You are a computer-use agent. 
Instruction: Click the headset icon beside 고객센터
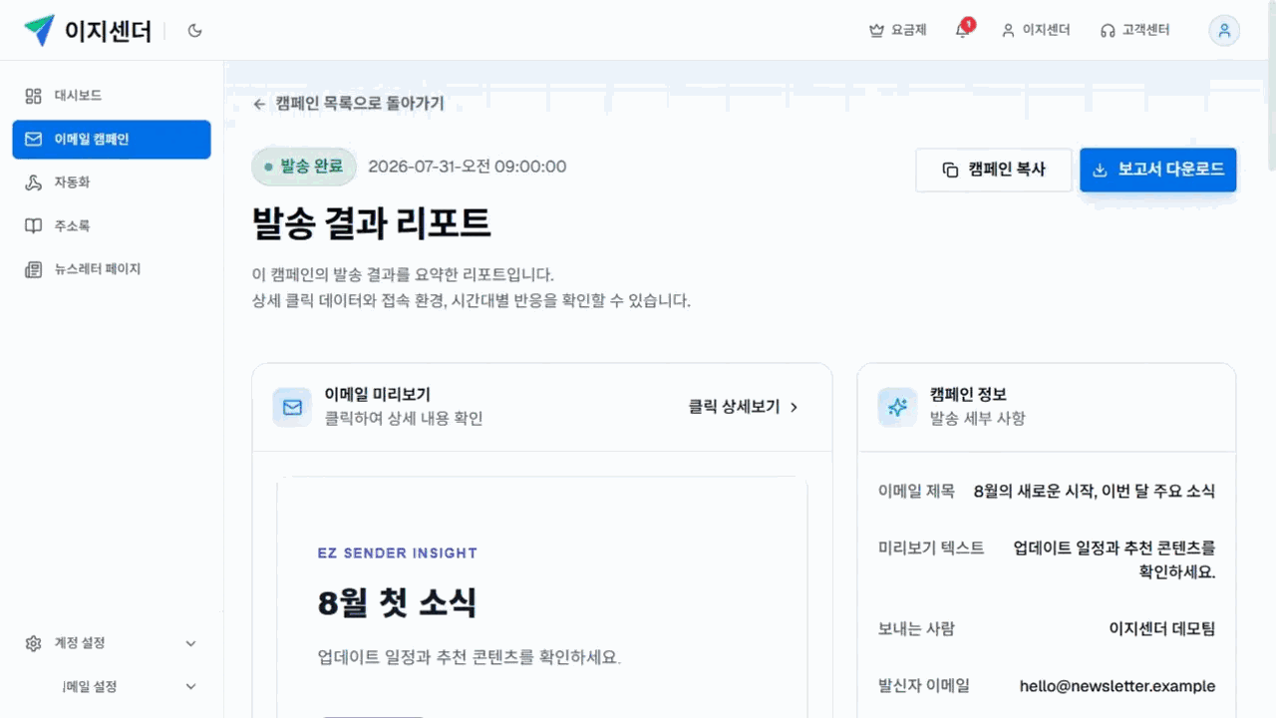tap(1108, 31)
